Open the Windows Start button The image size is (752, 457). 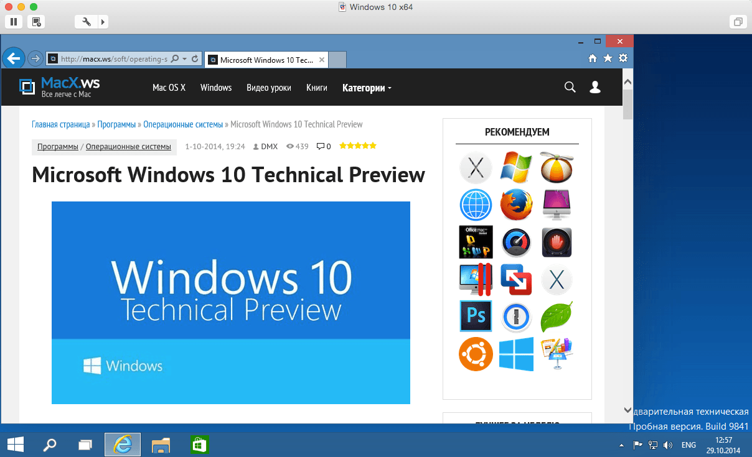coord(16,445)
